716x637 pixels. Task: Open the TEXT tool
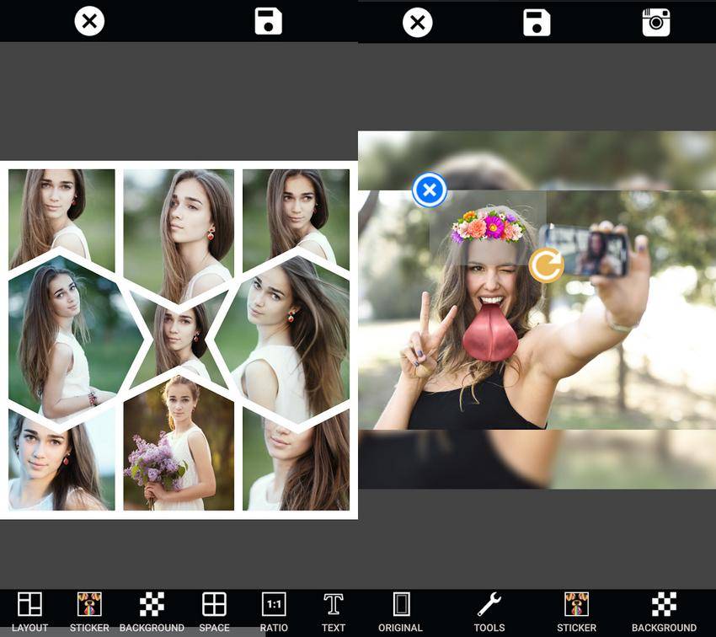[x=334, y=612]
